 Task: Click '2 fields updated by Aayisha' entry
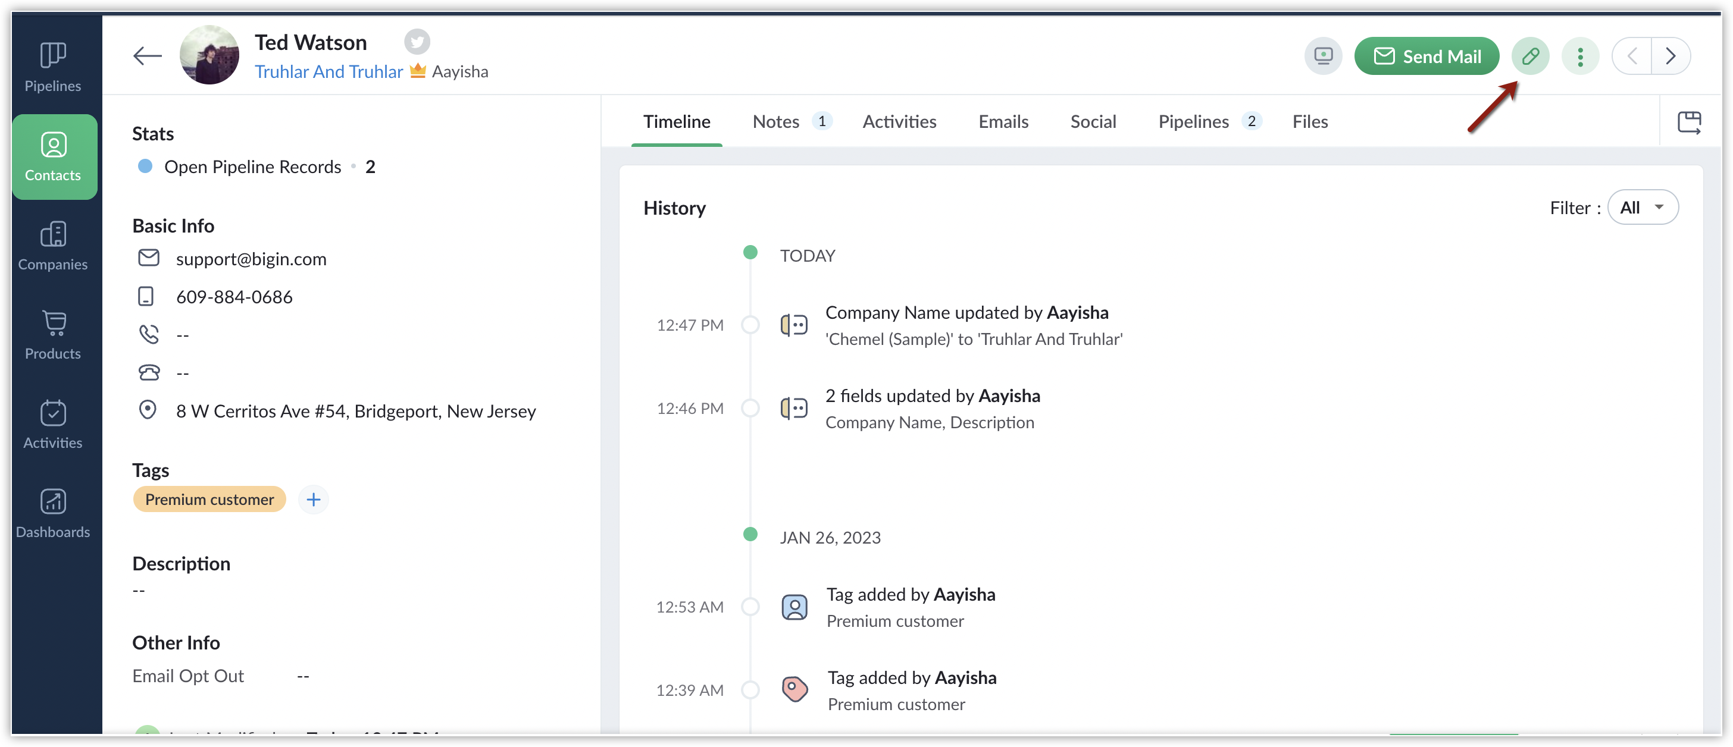tap(933, 396)
